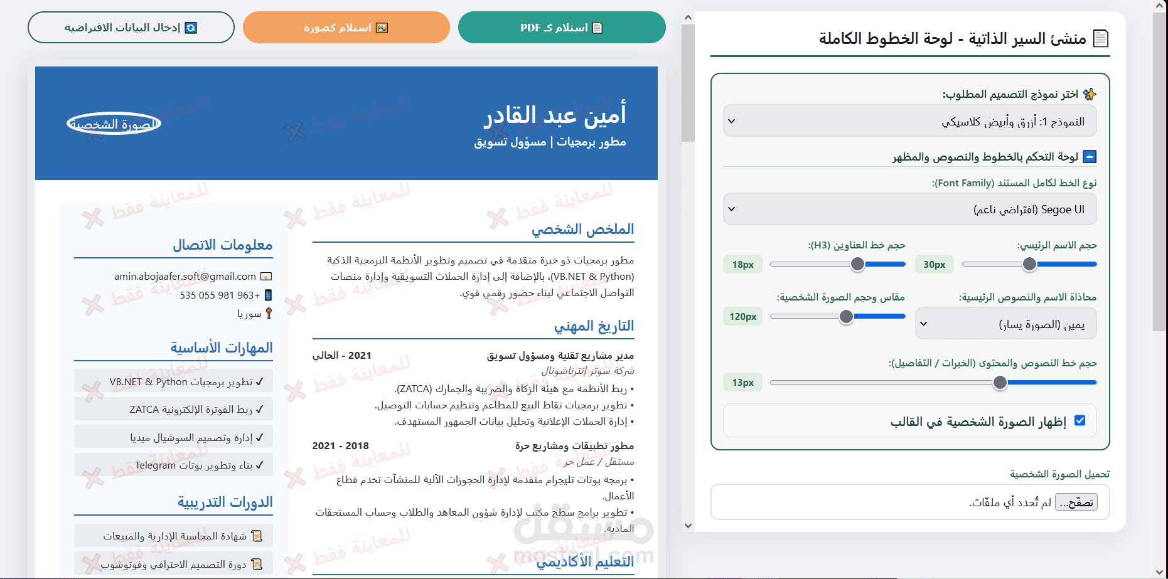This screenshot has width=1168, height=579.
Task: Click the panel scrollbar up arrow
Action: pos(688,18)
